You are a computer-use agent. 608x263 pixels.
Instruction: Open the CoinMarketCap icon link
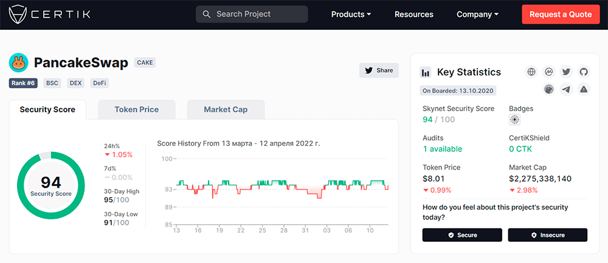point(548,72)
